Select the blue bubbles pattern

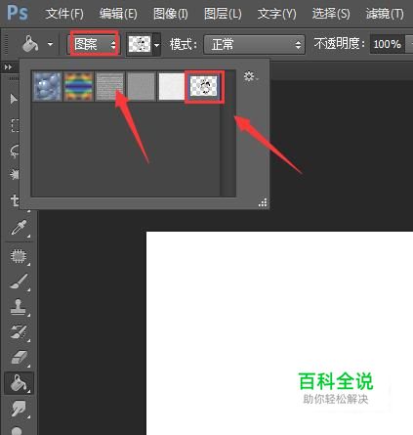coord(47,86)
